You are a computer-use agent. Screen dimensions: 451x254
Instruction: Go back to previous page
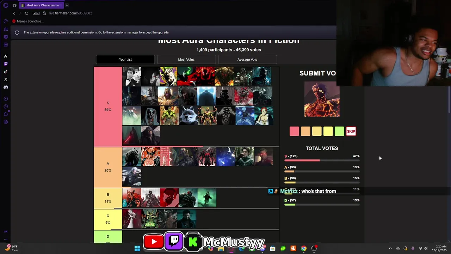(x=14, y=13)
